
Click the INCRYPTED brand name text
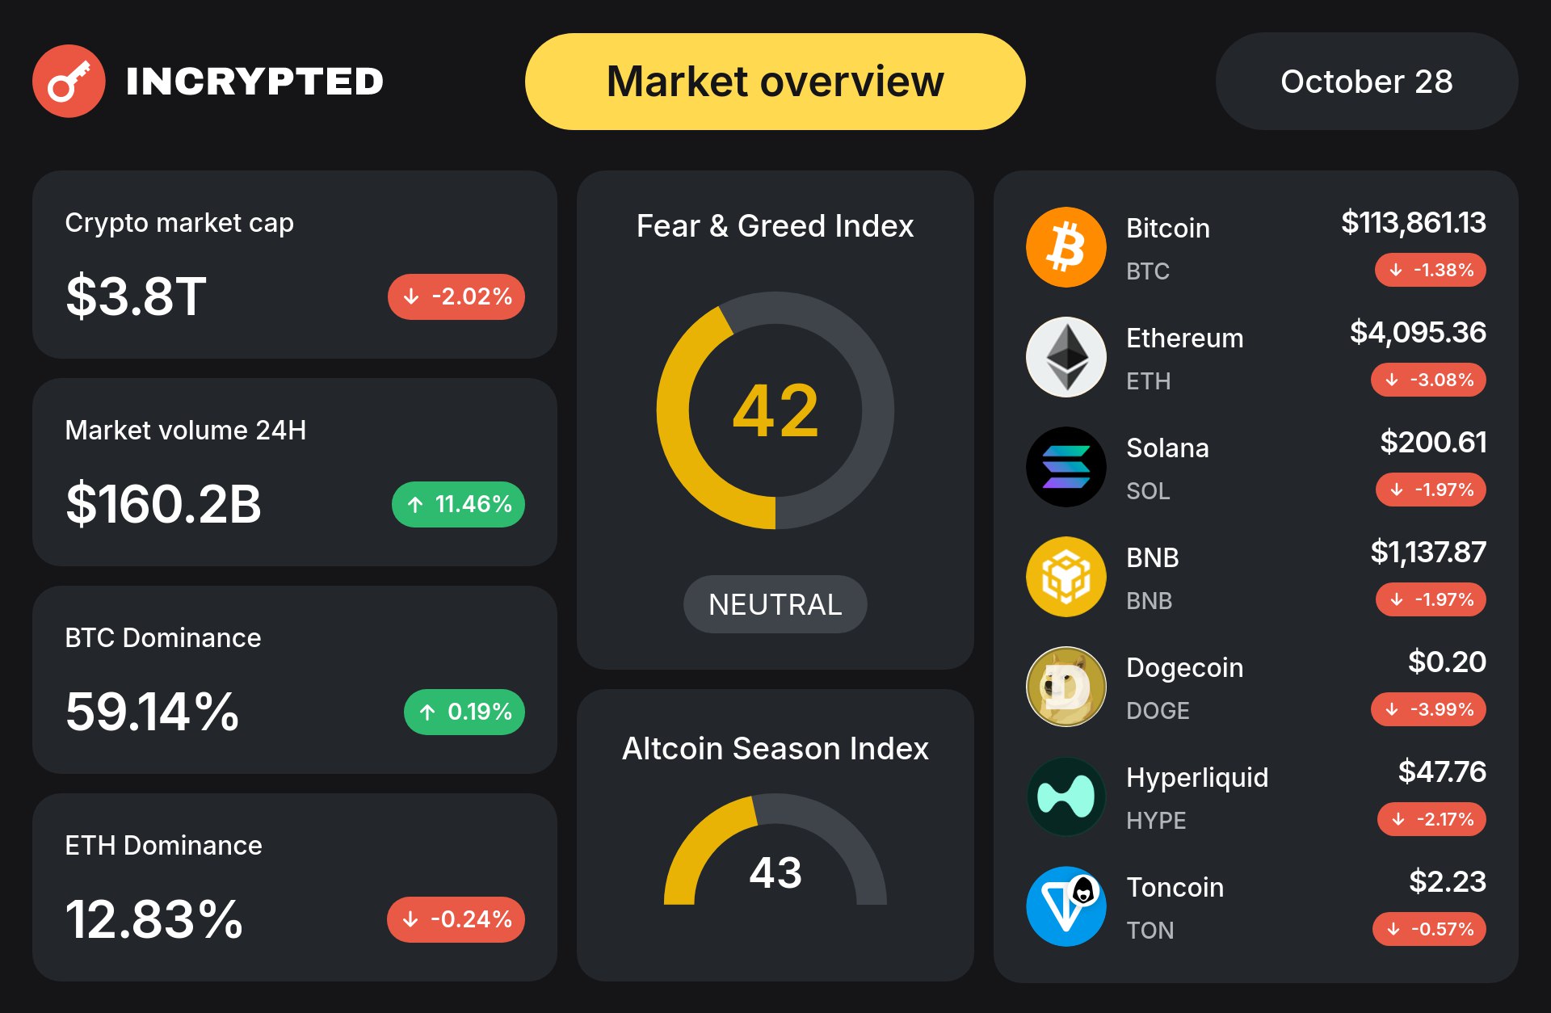point(254,82)
